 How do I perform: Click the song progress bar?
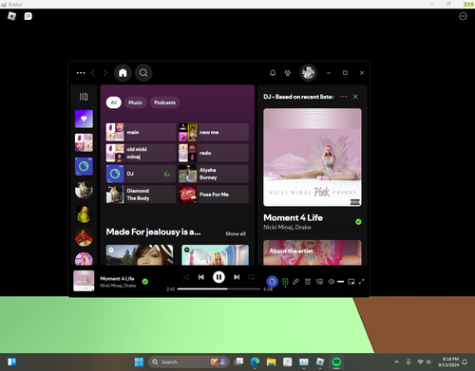coord(218,288)
